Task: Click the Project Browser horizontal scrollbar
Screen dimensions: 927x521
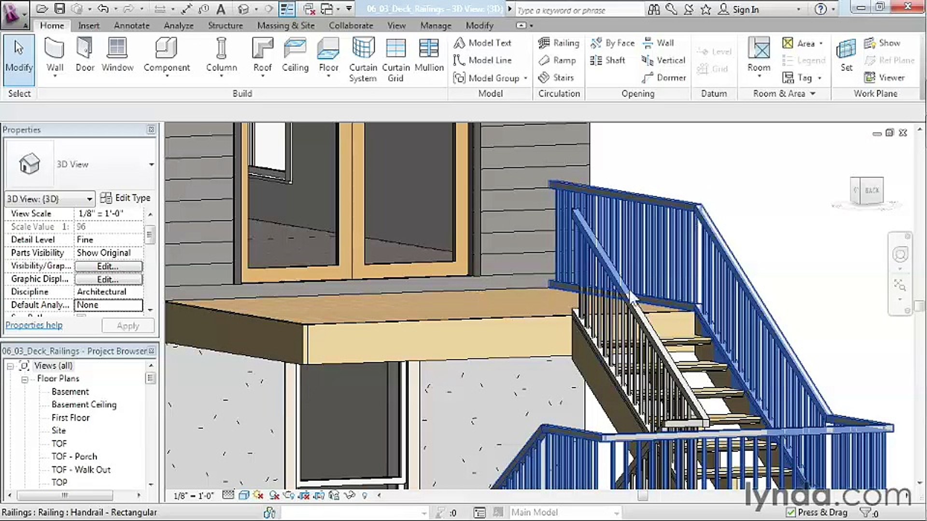Action: click(65, 495)
